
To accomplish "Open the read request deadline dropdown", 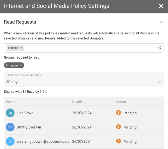I will click(159, 82).
